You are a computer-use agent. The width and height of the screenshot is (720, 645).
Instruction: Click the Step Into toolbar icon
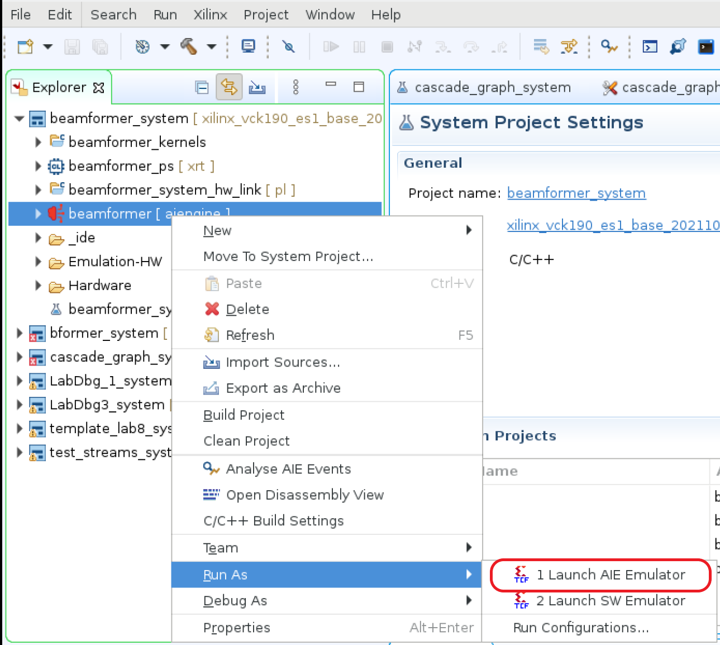[x=443, y=46]
